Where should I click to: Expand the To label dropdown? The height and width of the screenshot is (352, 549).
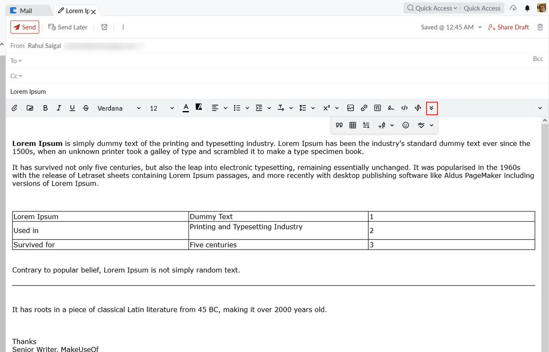click(x=16, y=61)
